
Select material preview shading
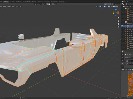click(x=115, y=7)
